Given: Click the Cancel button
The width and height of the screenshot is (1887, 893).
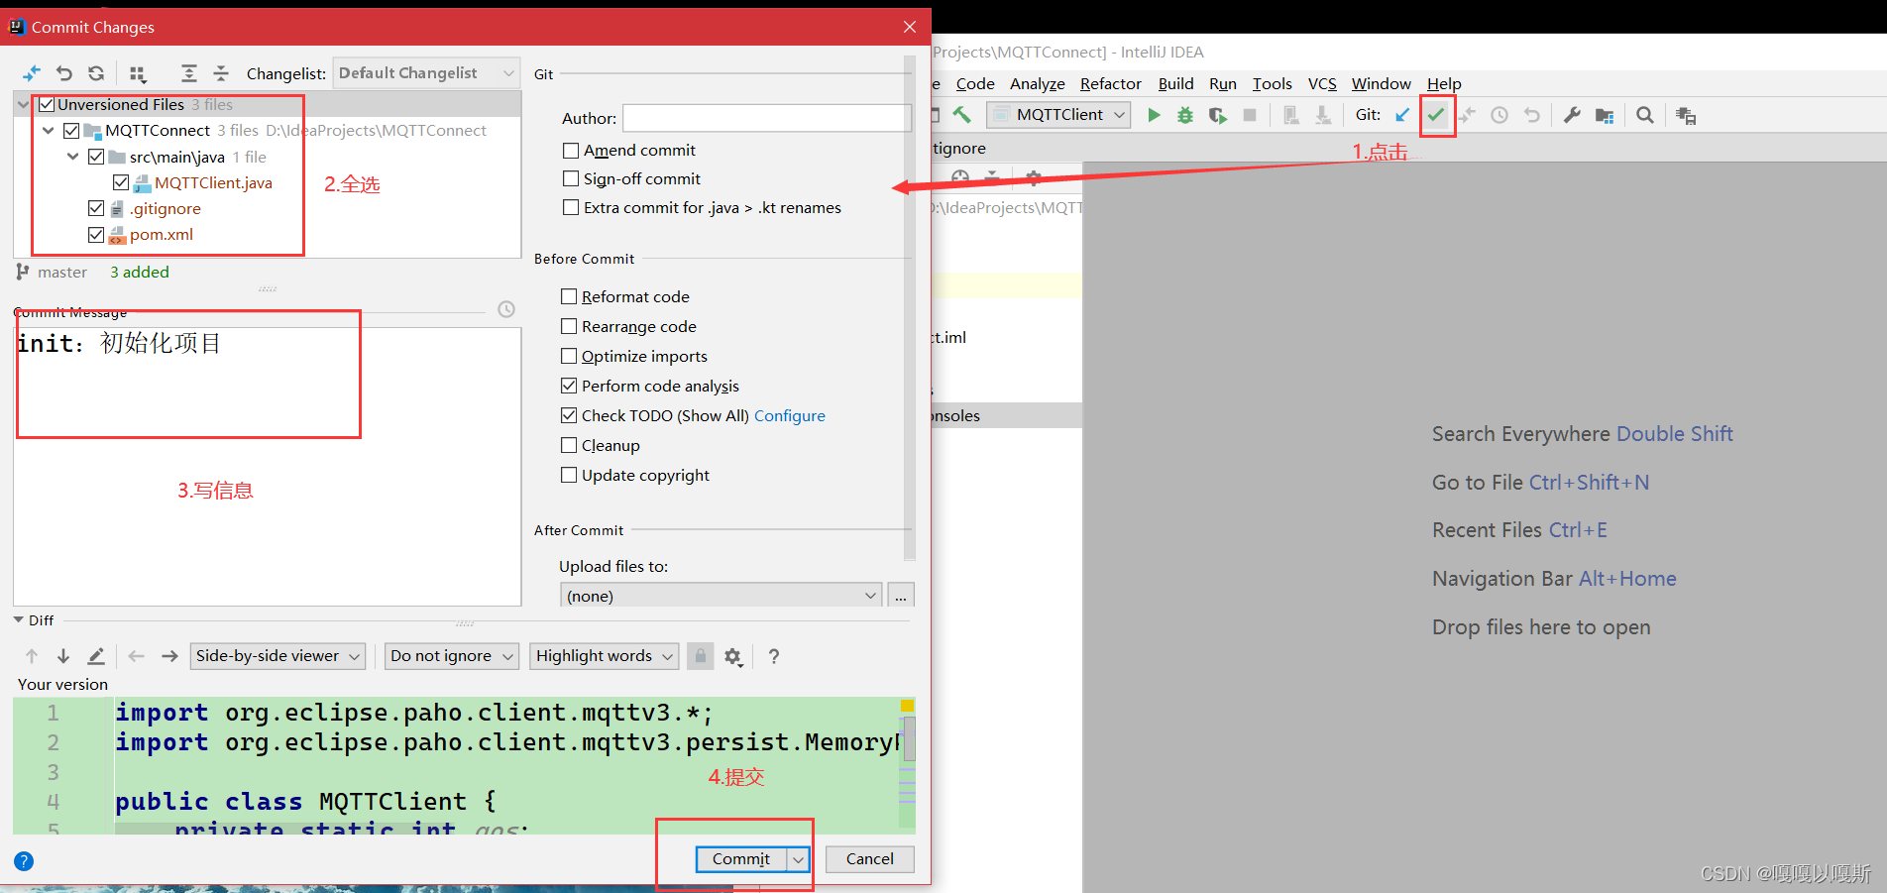Looking at the screenshot, I should click(869, 859).
